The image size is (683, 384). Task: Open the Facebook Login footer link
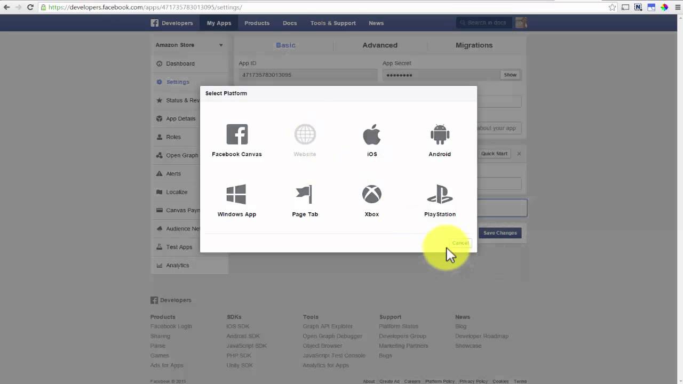point(171,326)
